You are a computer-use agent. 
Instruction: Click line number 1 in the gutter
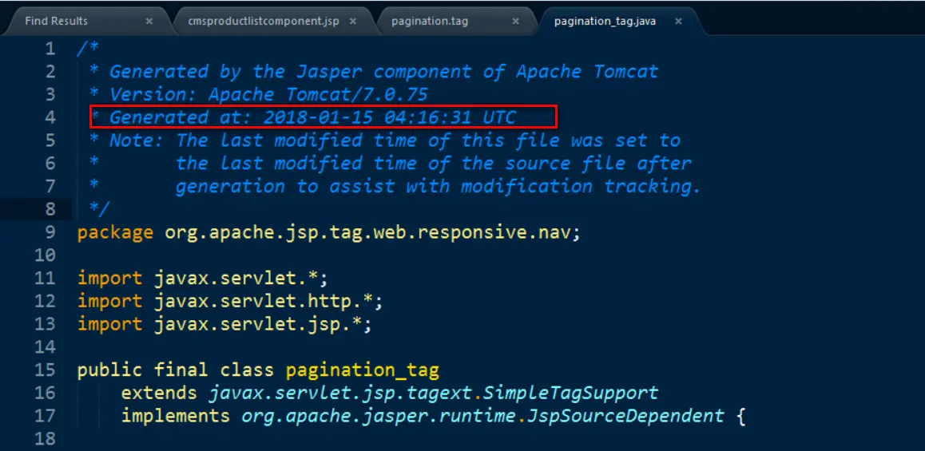tap(50, 49)
